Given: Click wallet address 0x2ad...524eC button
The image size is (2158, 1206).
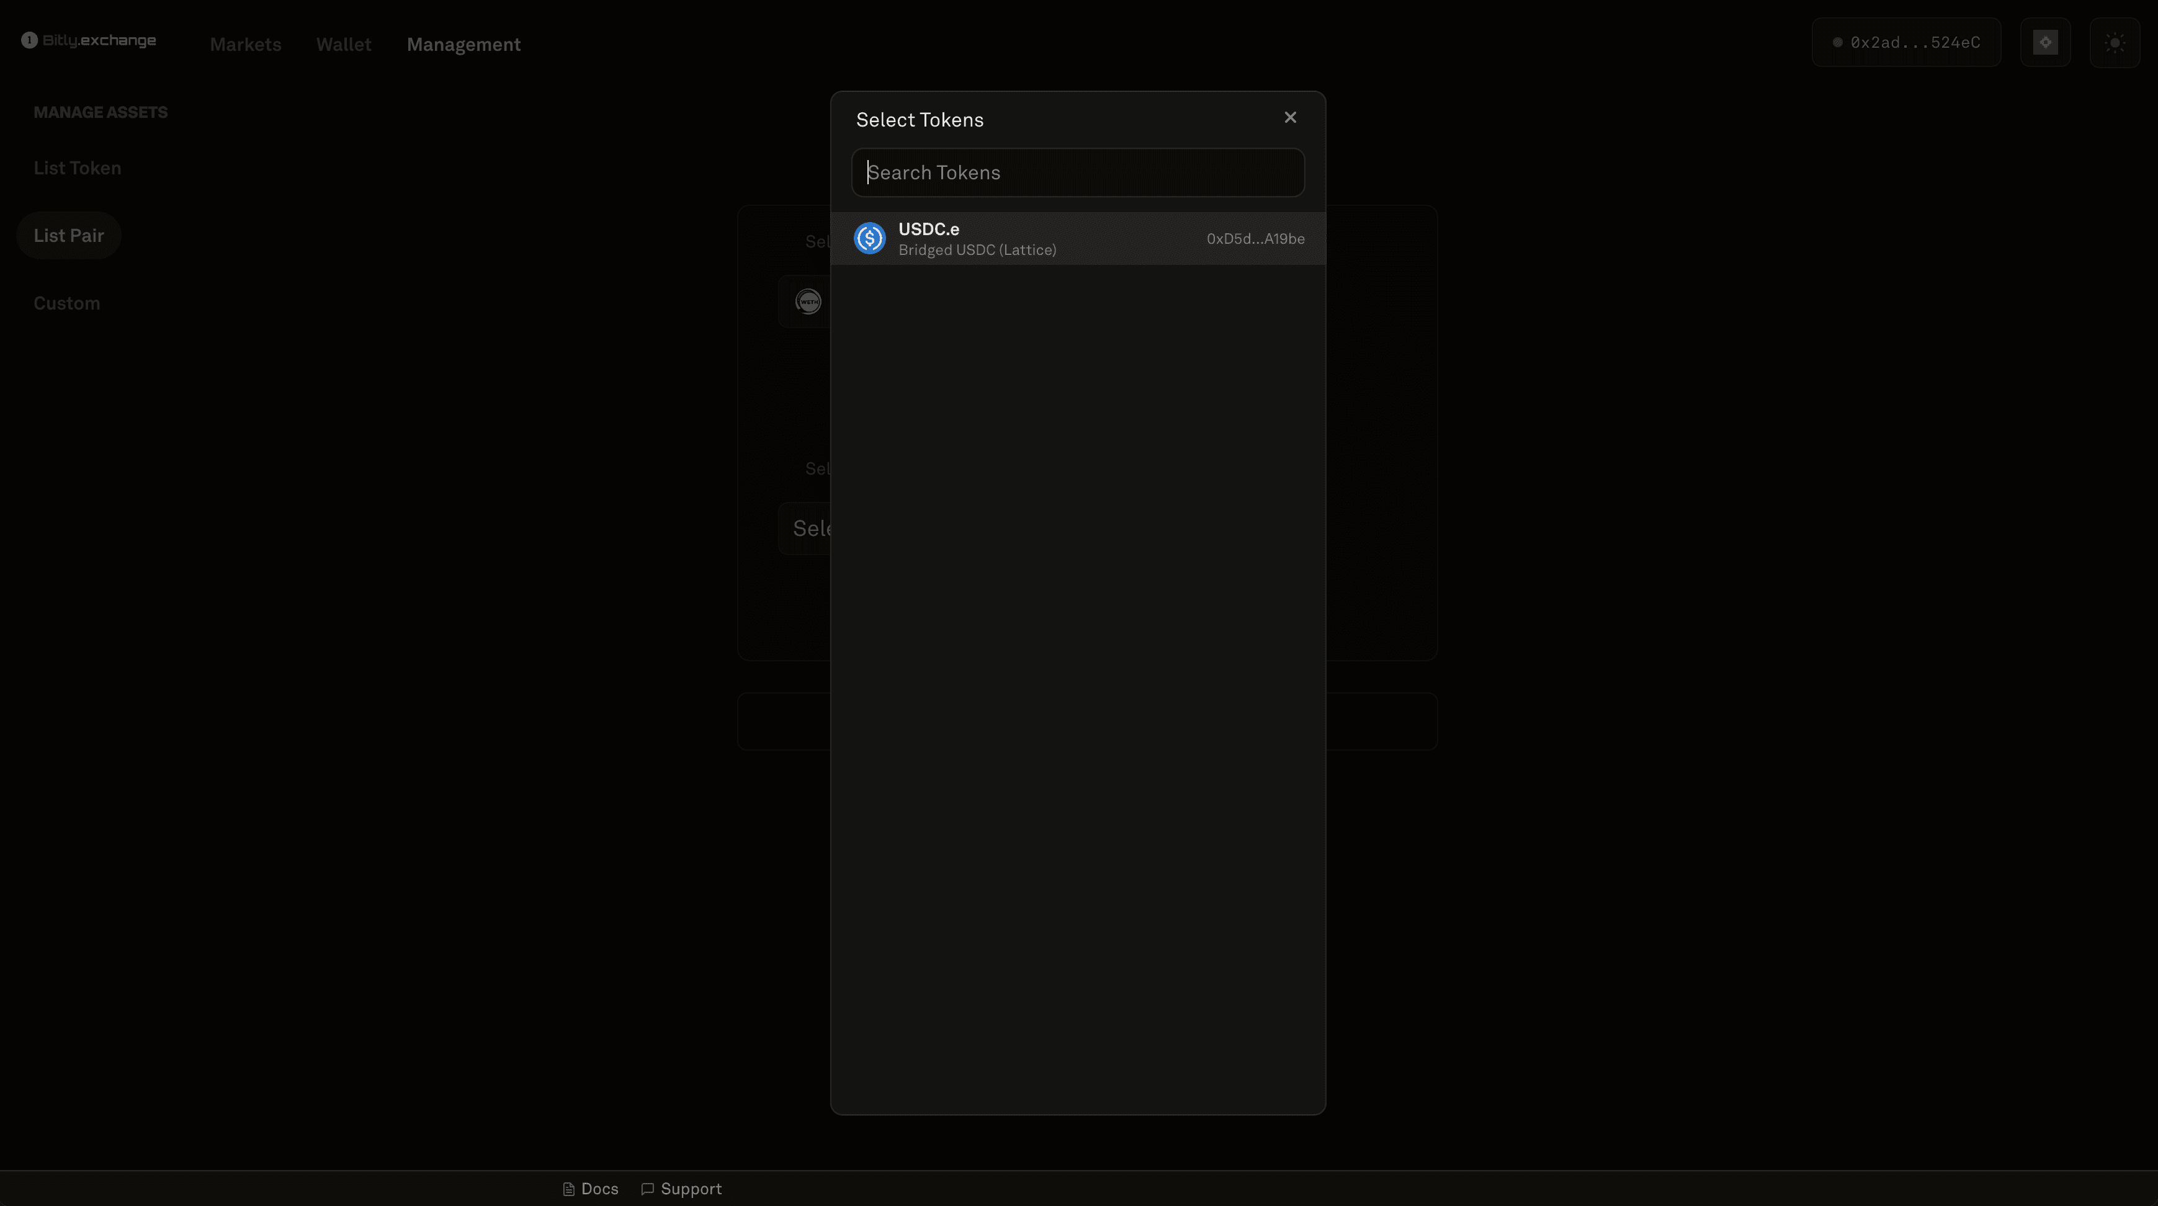Looking at the screenshot, I should pyautogui.click(x=1906, y=43).
